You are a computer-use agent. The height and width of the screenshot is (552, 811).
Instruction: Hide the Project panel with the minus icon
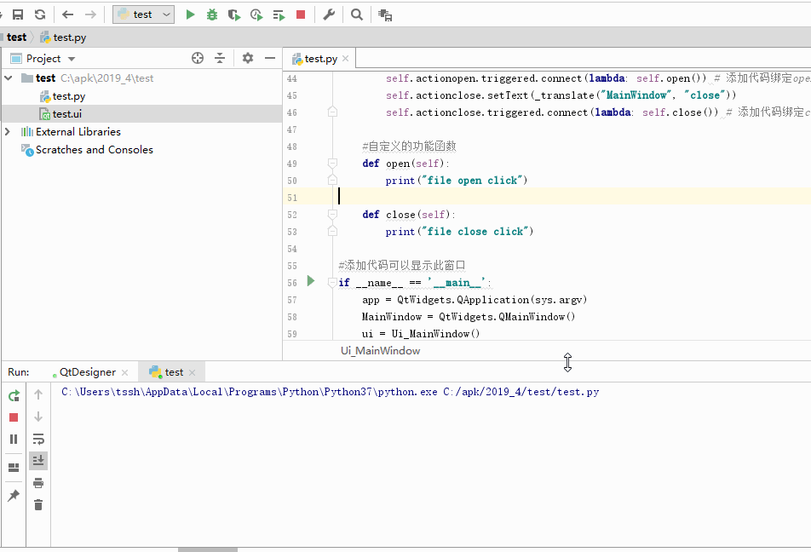pyautogui.click(x=270, y=58)
